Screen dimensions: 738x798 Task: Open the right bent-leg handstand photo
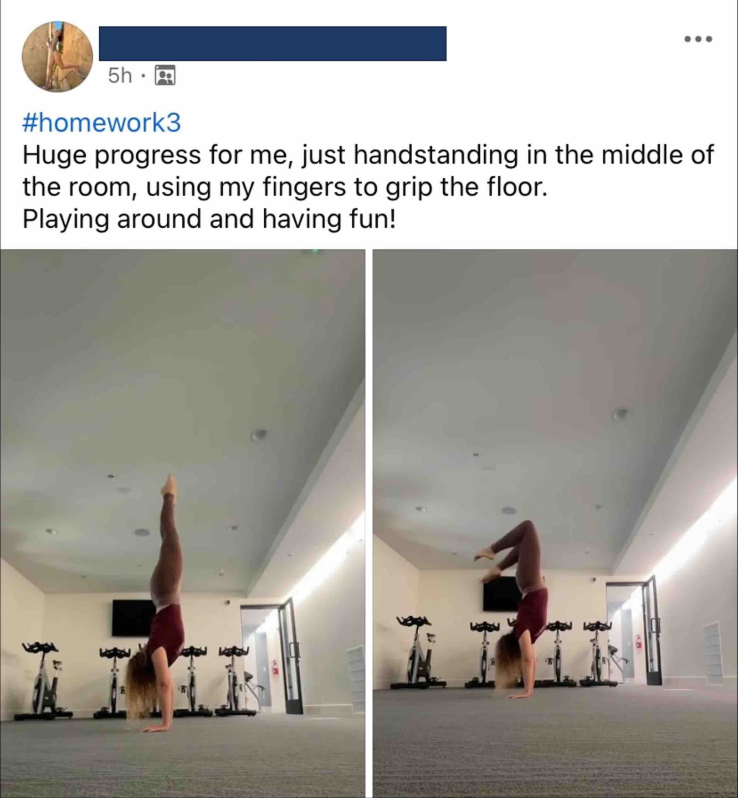point(555,524)
